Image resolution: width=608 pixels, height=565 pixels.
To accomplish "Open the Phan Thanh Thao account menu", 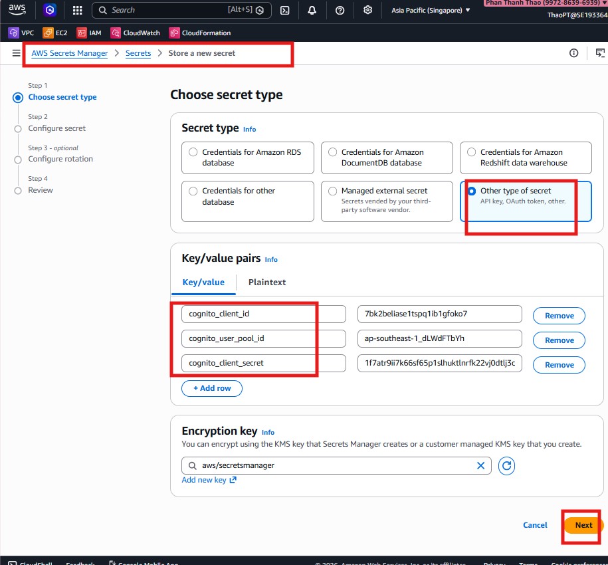I will tap(545, 3).
